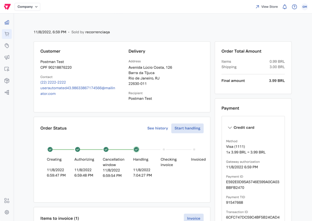Click seller name recorrenciaqa
Screen dimensions: 312x221
(x=97, y=32)
